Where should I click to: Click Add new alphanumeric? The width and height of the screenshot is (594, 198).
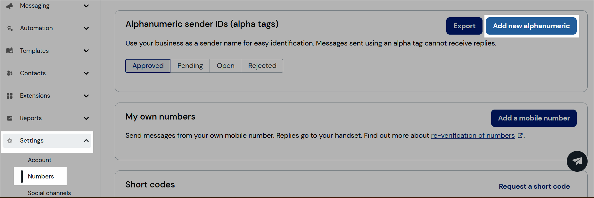coord(531,26)
